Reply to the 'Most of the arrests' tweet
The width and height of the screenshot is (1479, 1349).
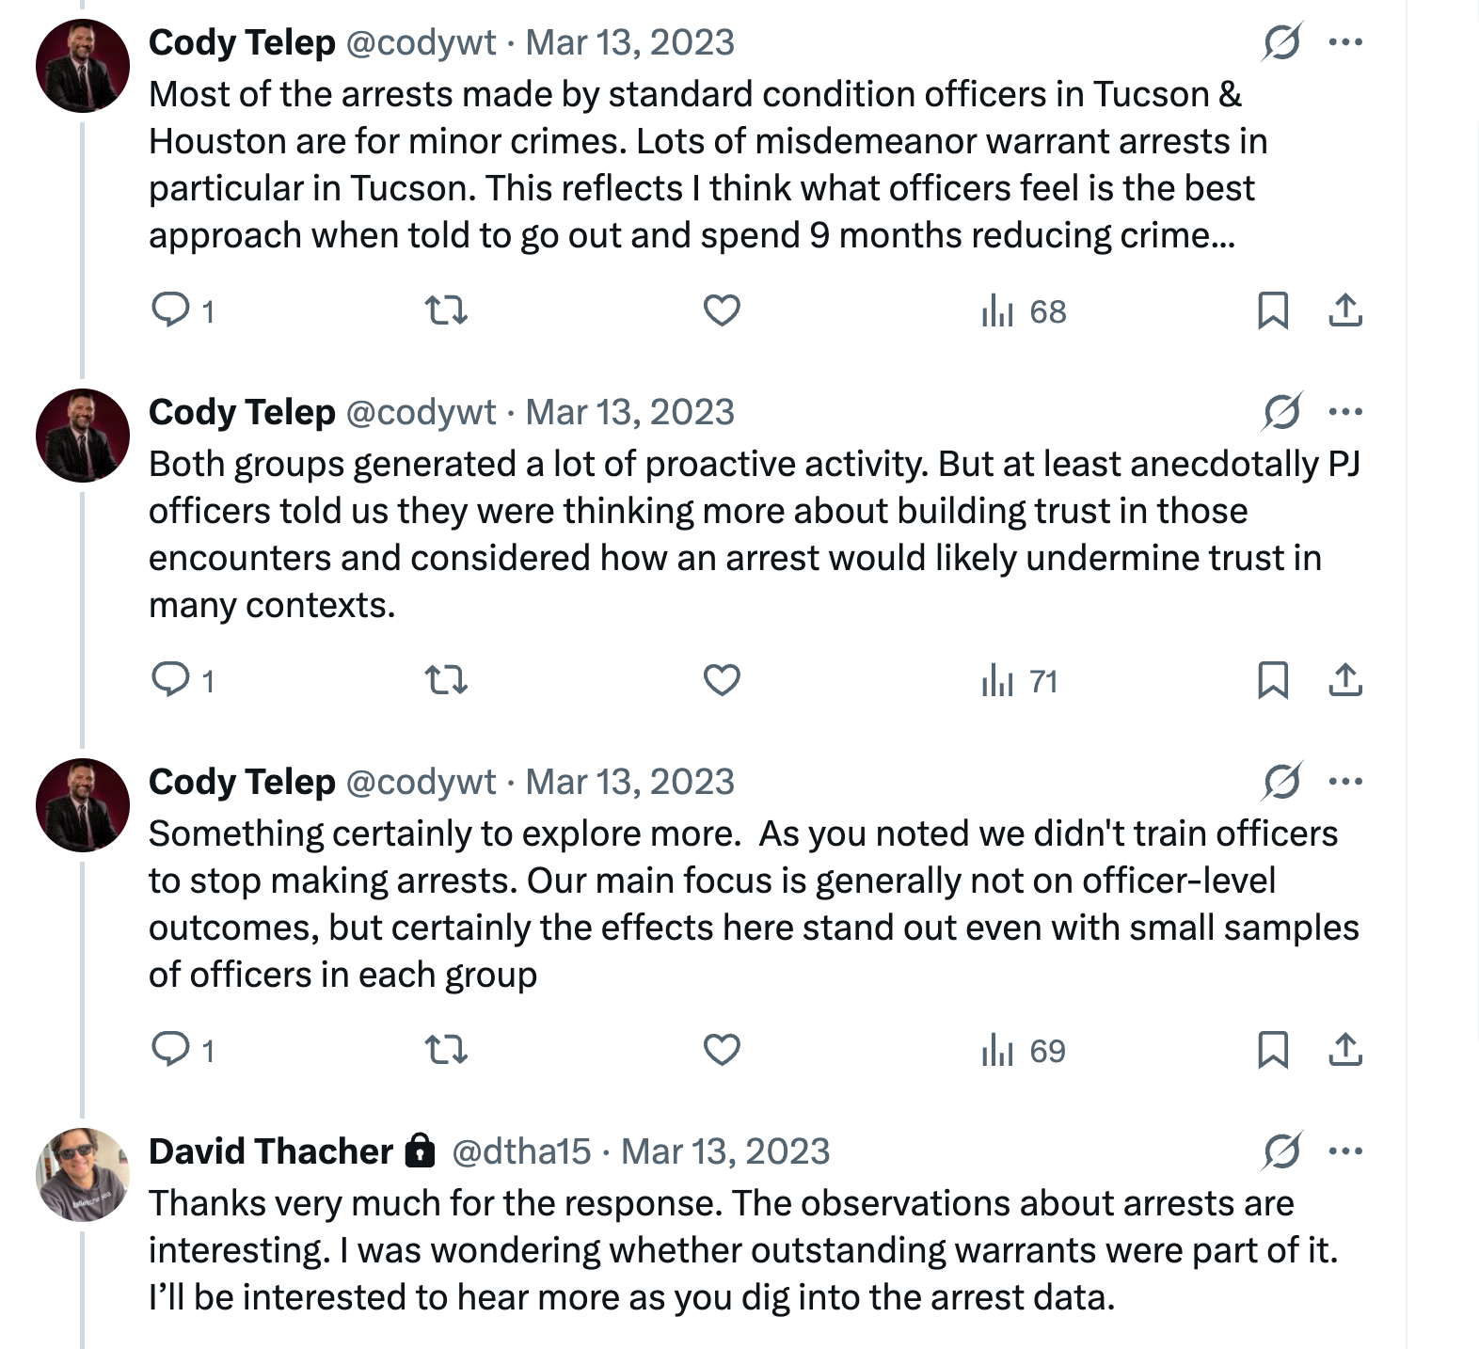pyautogui.click(x=171, y=309)
